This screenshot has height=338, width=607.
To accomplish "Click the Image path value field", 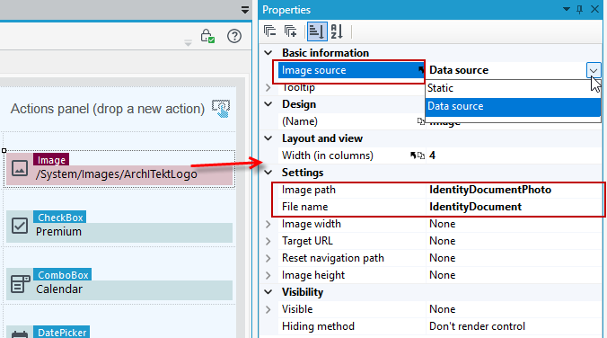I will (x=515, y=190).
